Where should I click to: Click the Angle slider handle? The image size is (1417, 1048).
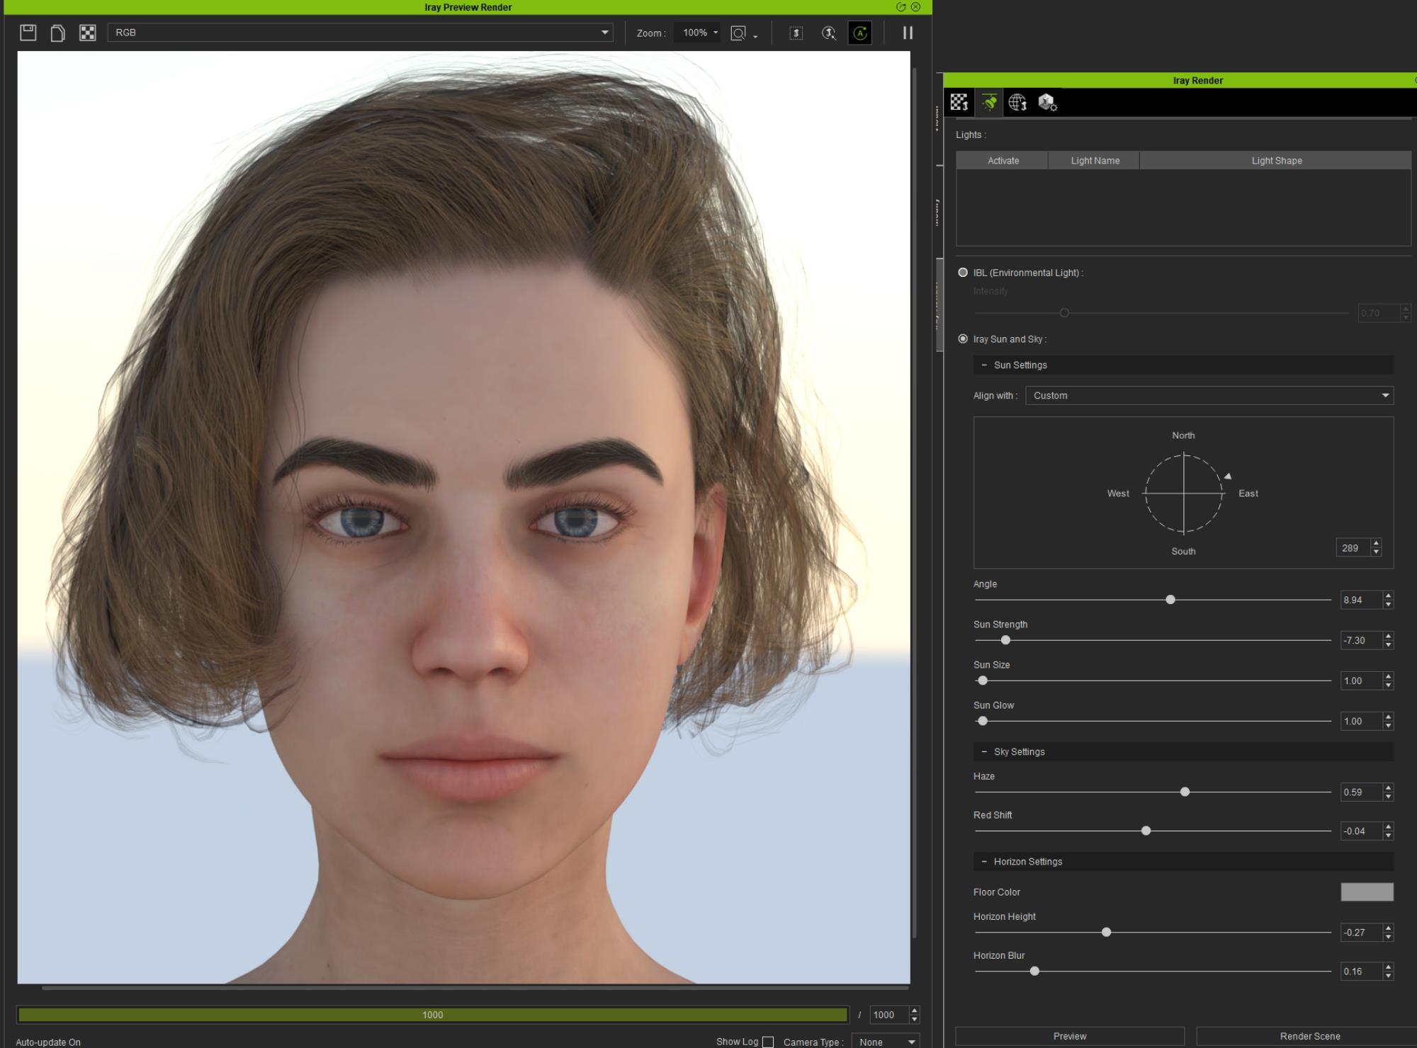1170,600
